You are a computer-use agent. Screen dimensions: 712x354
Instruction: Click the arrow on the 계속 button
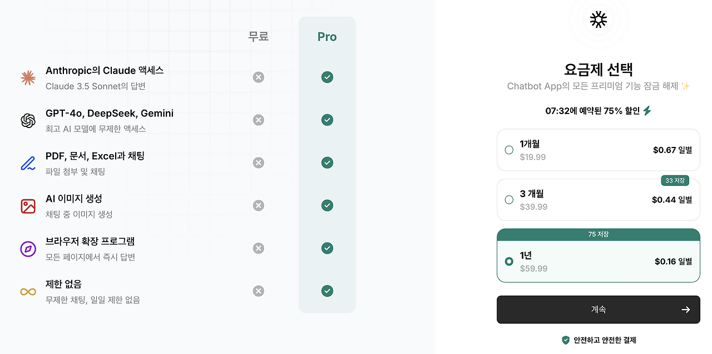[x=685, y=309]
